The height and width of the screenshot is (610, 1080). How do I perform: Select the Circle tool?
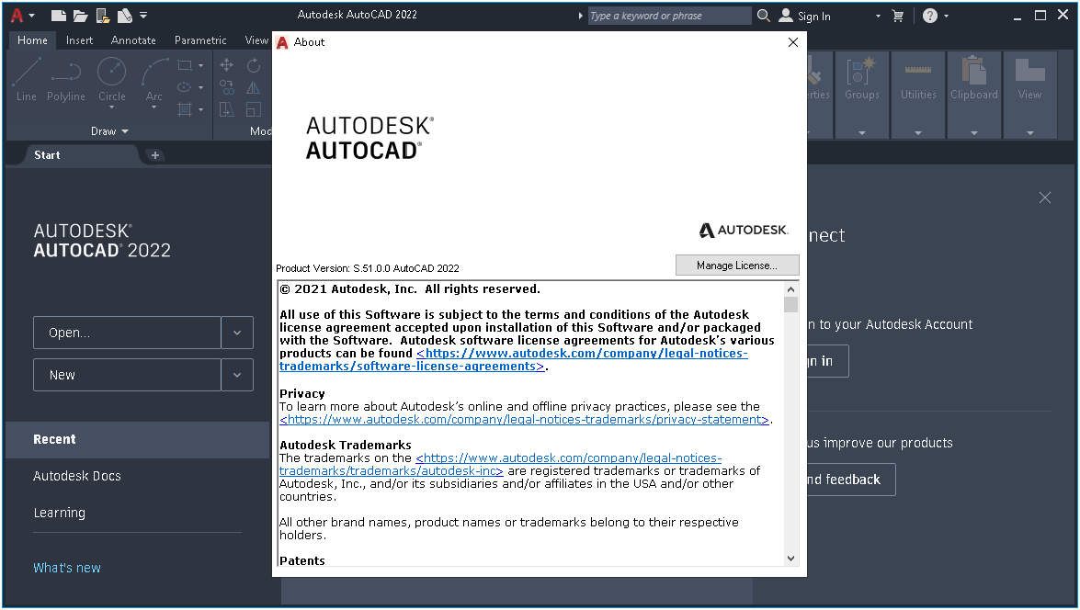[x=111, y=80]
